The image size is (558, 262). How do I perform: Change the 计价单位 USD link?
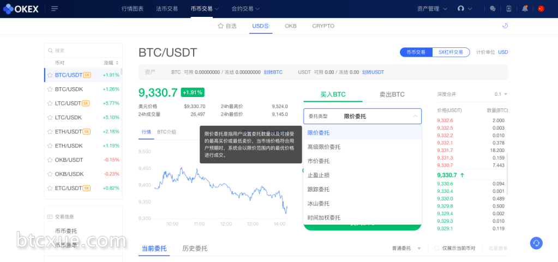tap(503, 52)
